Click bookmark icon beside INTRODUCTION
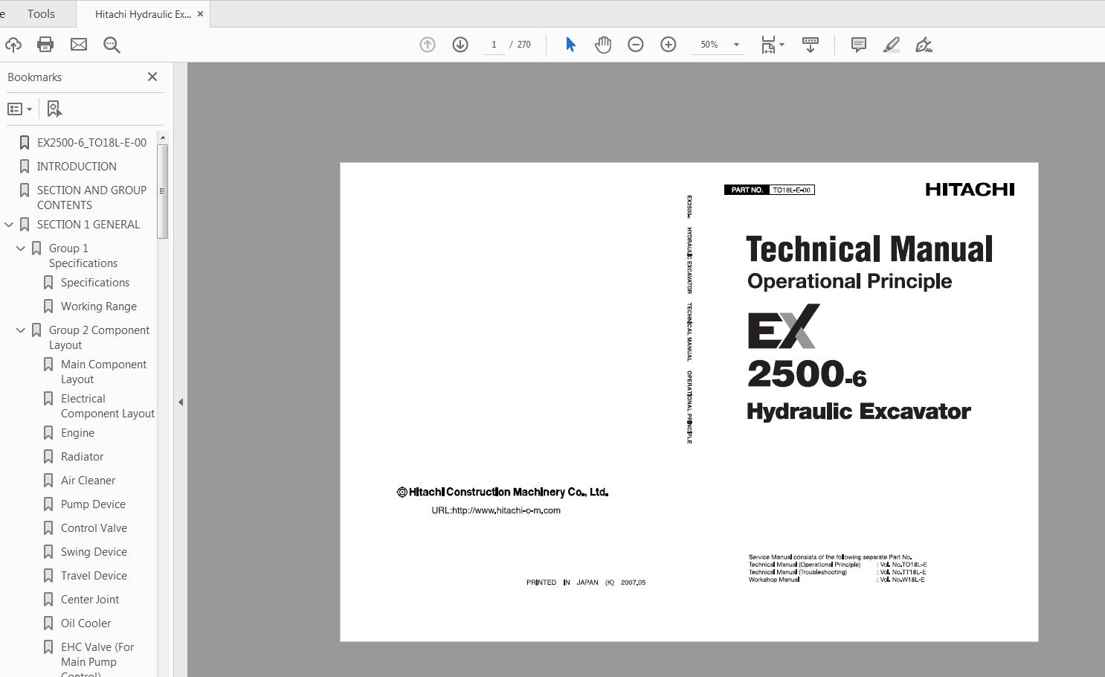Screen dimensions: 1105x677 click(x=25, y=166)
